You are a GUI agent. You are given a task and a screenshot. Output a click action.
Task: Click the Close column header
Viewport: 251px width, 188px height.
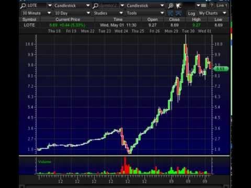click(174, 19)
